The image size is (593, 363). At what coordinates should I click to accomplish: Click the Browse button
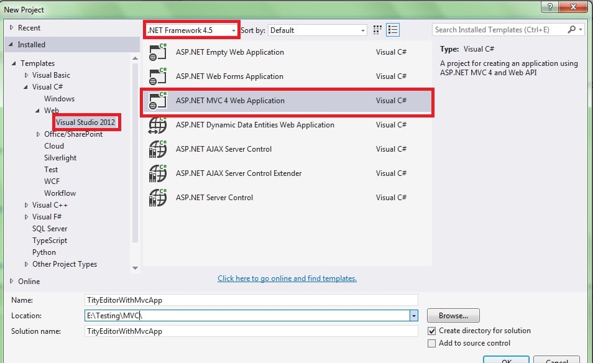tap(453, 315)
